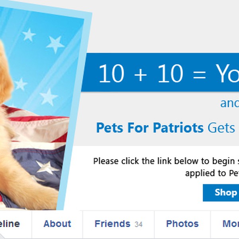Switch to the Friends tab

[118, 224]
